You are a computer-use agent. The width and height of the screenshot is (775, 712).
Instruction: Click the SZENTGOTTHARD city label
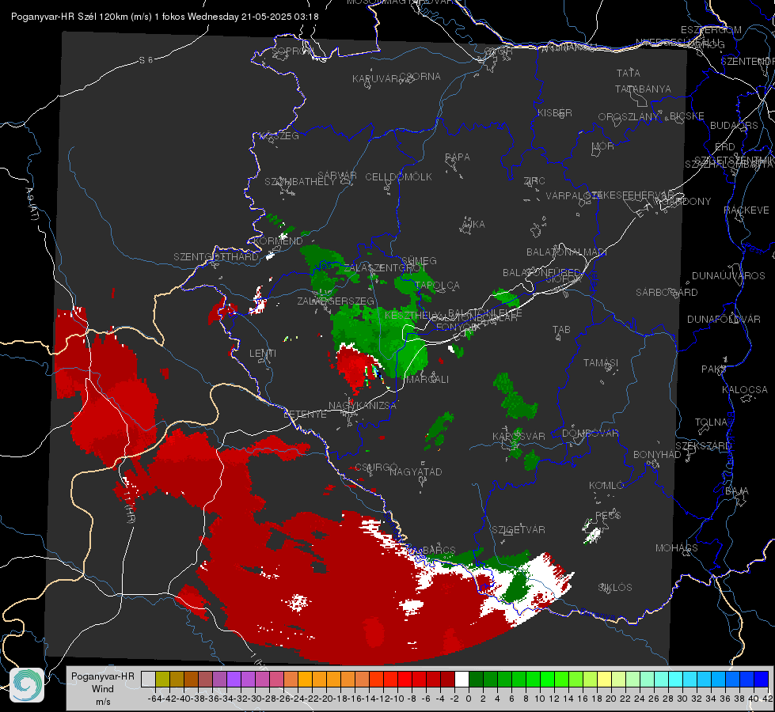click(x=216, y=257)
